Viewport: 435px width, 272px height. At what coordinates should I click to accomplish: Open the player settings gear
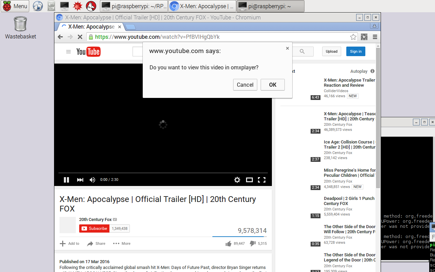click(237, 180)
